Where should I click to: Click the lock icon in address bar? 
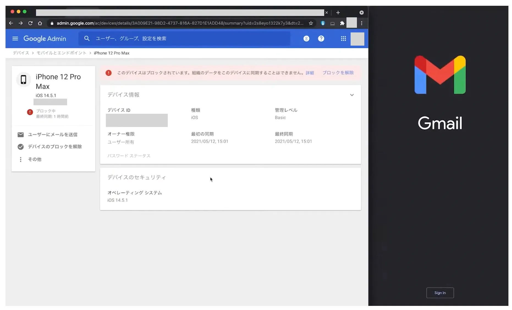(x=52, y=23)
